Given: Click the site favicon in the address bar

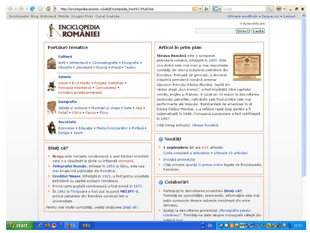Looking at the screenshot, I should [x=57, y=9].
